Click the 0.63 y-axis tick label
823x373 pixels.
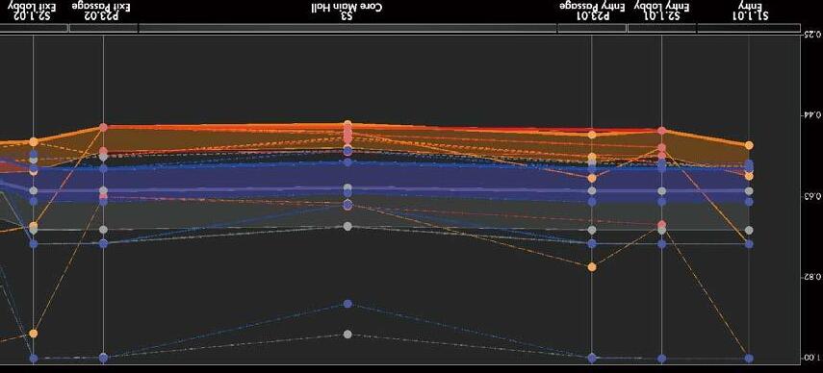[x=811, y=196]
